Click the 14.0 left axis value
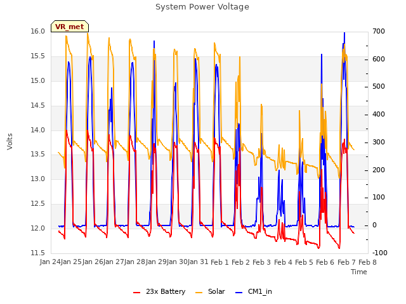This screenshot has height=304, width=406. 38,130
